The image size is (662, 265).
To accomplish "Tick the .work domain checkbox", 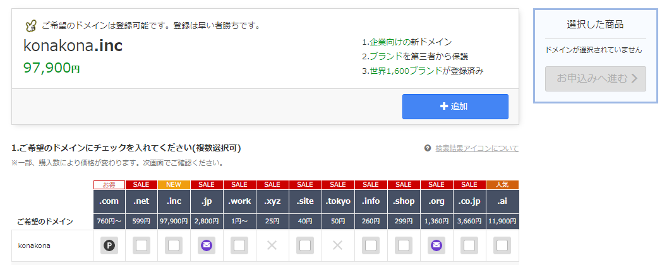I will pyautogui.click(x=239, y=245).
